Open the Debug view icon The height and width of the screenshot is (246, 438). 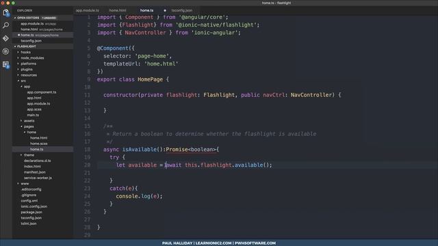point(5,51)
